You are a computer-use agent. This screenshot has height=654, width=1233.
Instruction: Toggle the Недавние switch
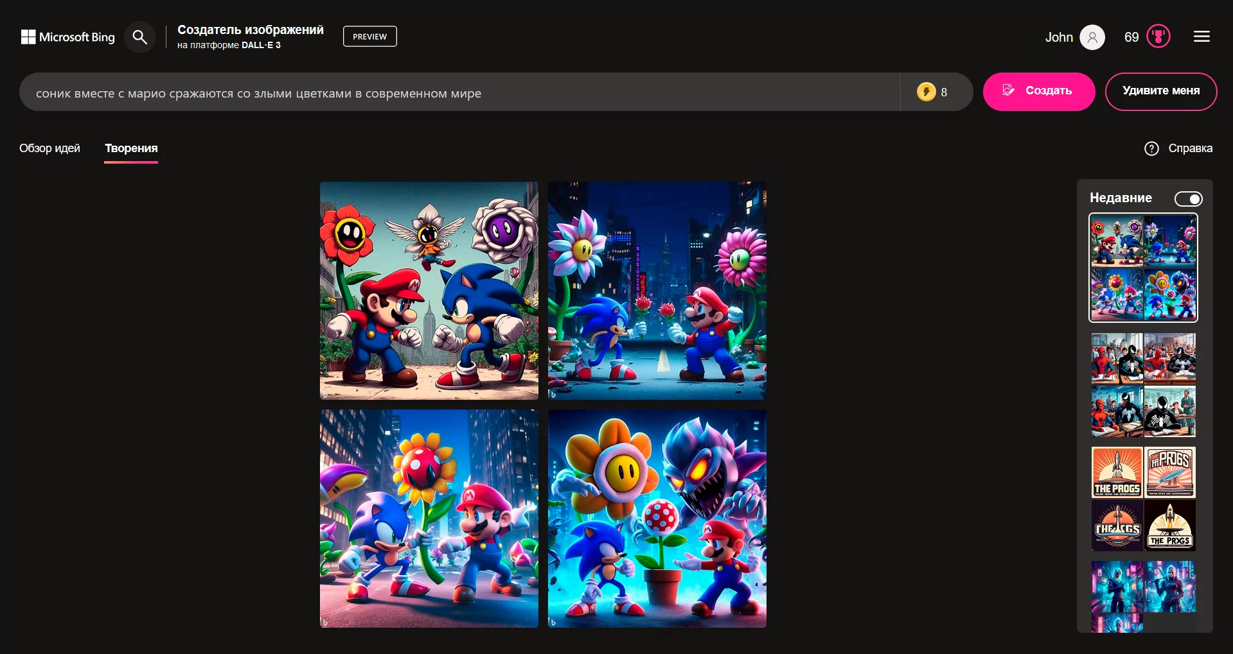coord(1188,199)
